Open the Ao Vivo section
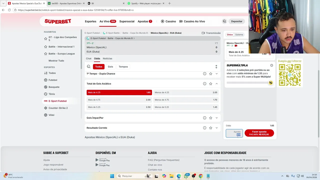320x180 pixels. tap(108, 21)
